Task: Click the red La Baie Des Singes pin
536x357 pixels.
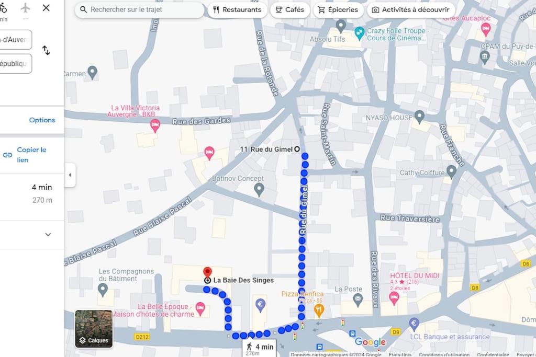Action: coord(207,273)
